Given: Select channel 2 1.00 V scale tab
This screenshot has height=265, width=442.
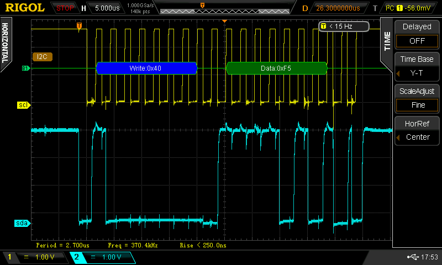Looking at the screenshot, I should pyautogui.click(x=103, y=257).
